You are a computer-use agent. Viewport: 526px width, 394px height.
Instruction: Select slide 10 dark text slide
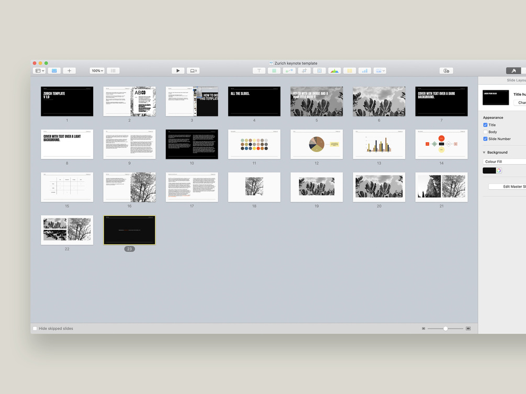(192, 144)
